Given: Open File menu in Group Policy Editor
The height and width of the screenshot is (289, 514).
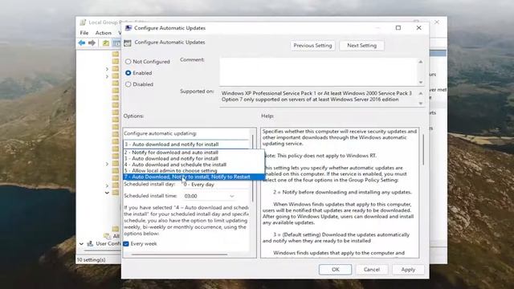Looking at the screenshot, I should 84,33.
